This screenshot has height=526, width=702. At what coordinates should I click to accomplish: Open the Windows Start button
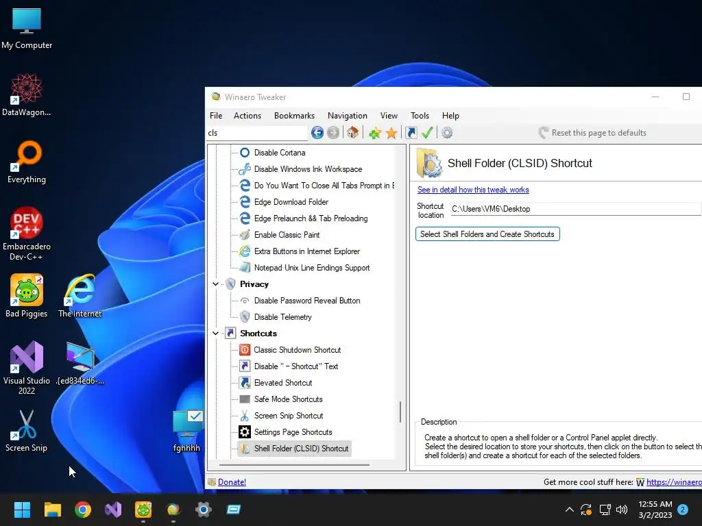22,510
